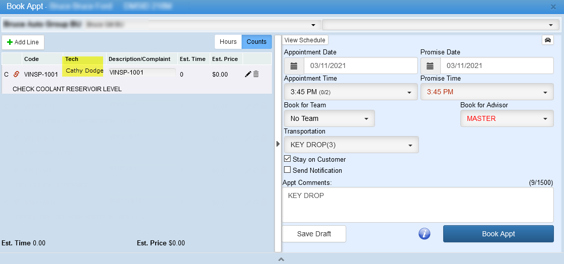Click the Save Draft button

pos(314,234)
